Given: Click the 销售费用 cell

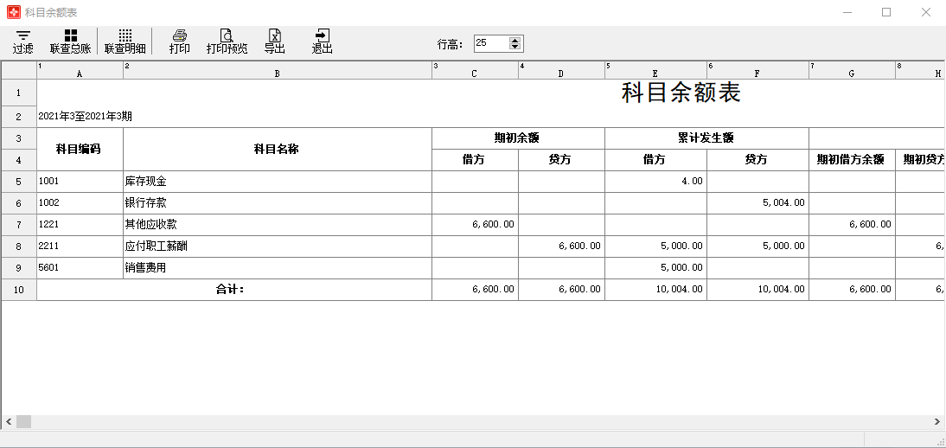Looking at the screenshot, I should pyautogui.click(x=278, y=268).
